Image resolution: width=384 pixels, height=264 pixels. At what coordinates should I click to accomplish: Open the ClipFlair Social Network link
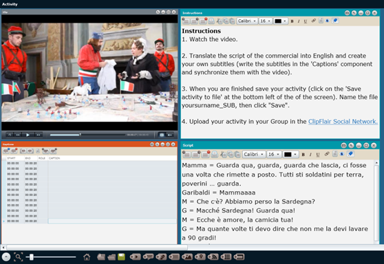tap(343, 122)
